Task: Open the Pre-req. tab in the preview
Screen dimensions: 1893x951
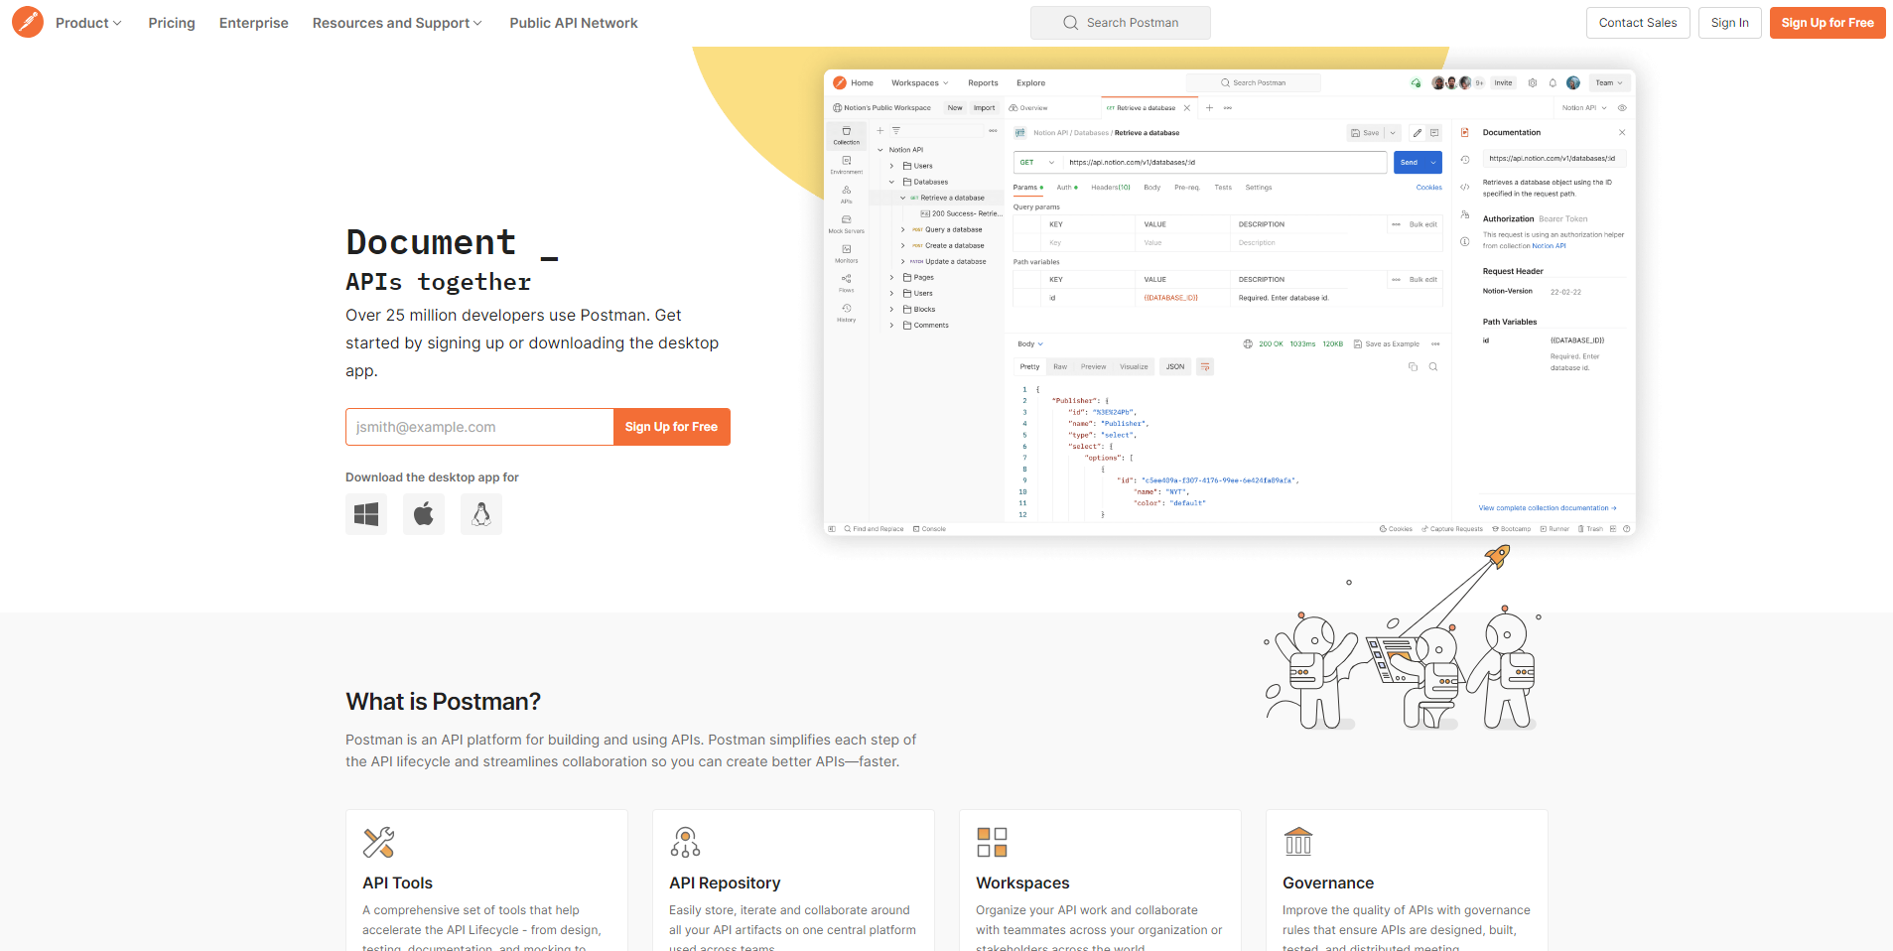Action: pyautogui.click(x=1187, y=188)
